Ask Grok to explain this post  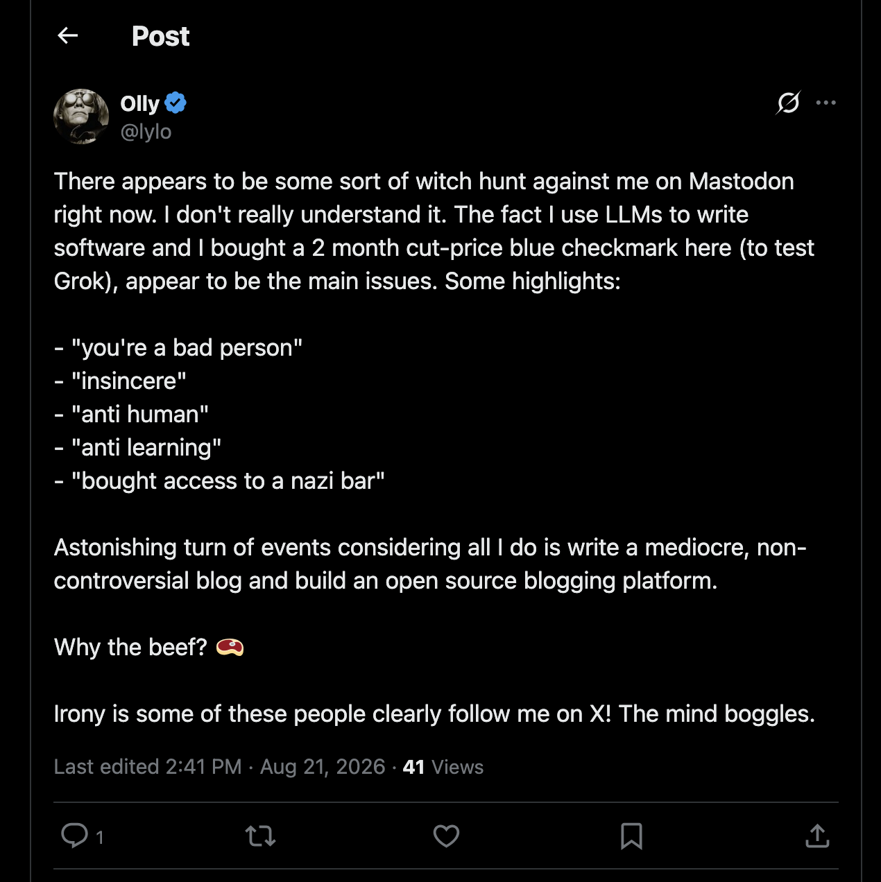coord(788,103)
